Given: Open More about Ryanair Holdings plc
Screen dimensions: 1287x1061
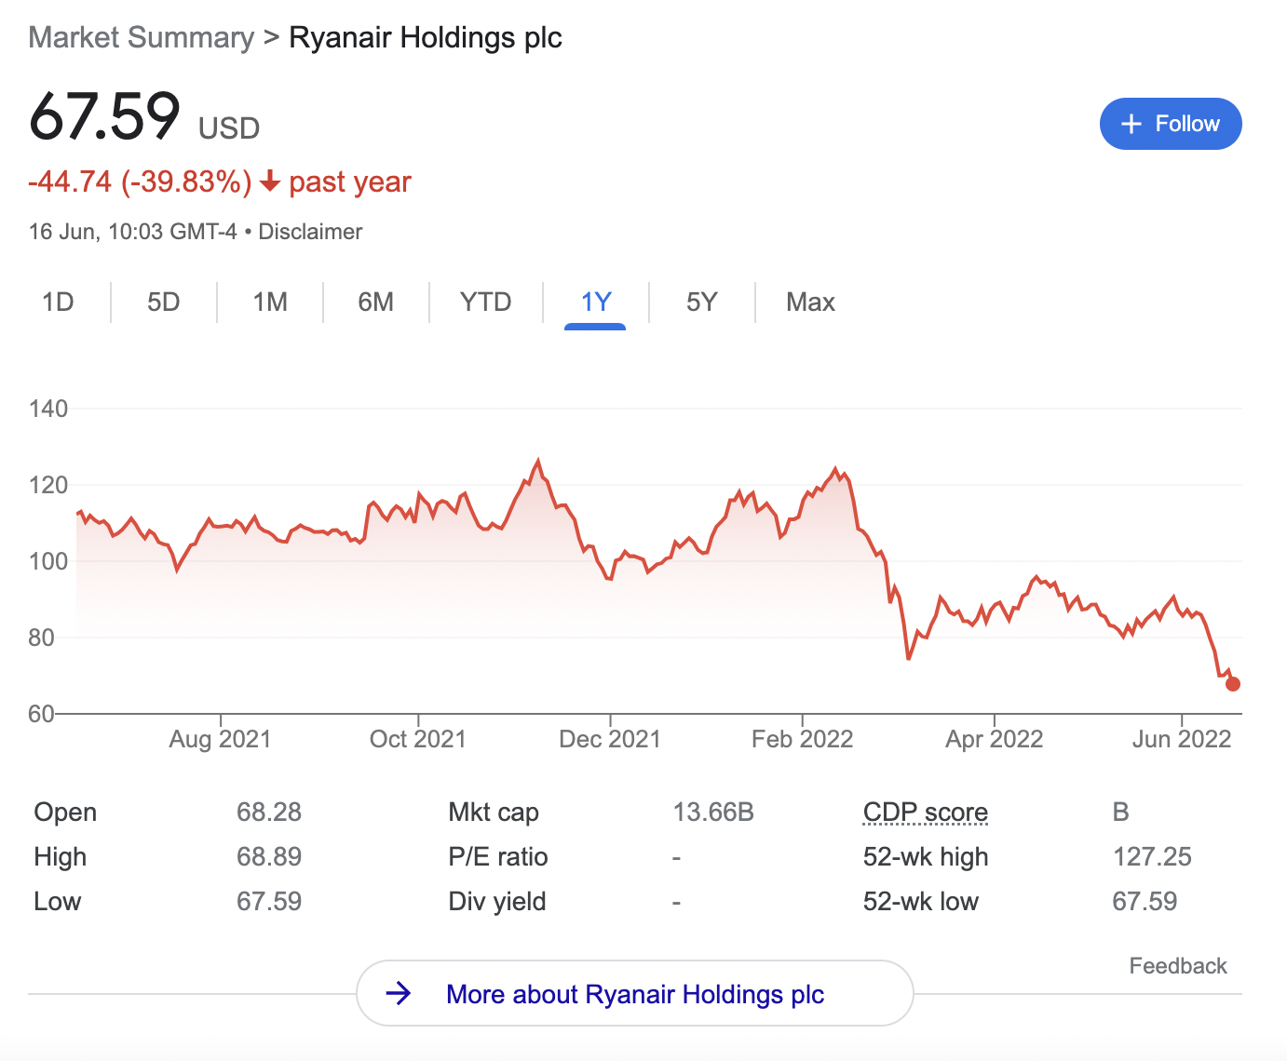Looking at the screenshot, I should [x=634, y=994].
